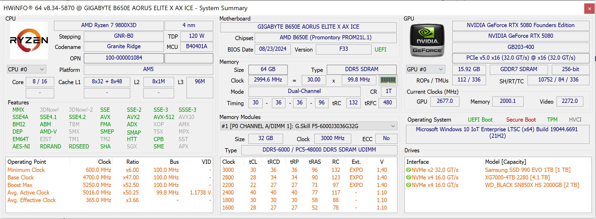Click the Model [Capacity] column header
596x219 pixels.
click(x=505, y=162)
